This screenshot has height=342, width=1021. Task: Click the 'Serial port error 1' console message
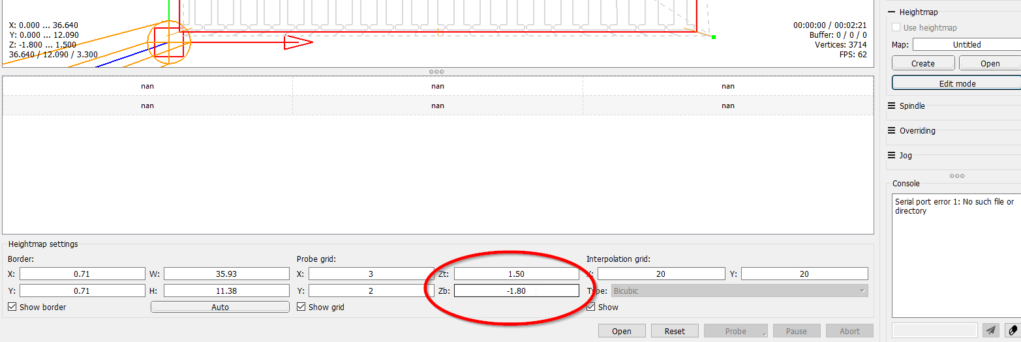954,207
